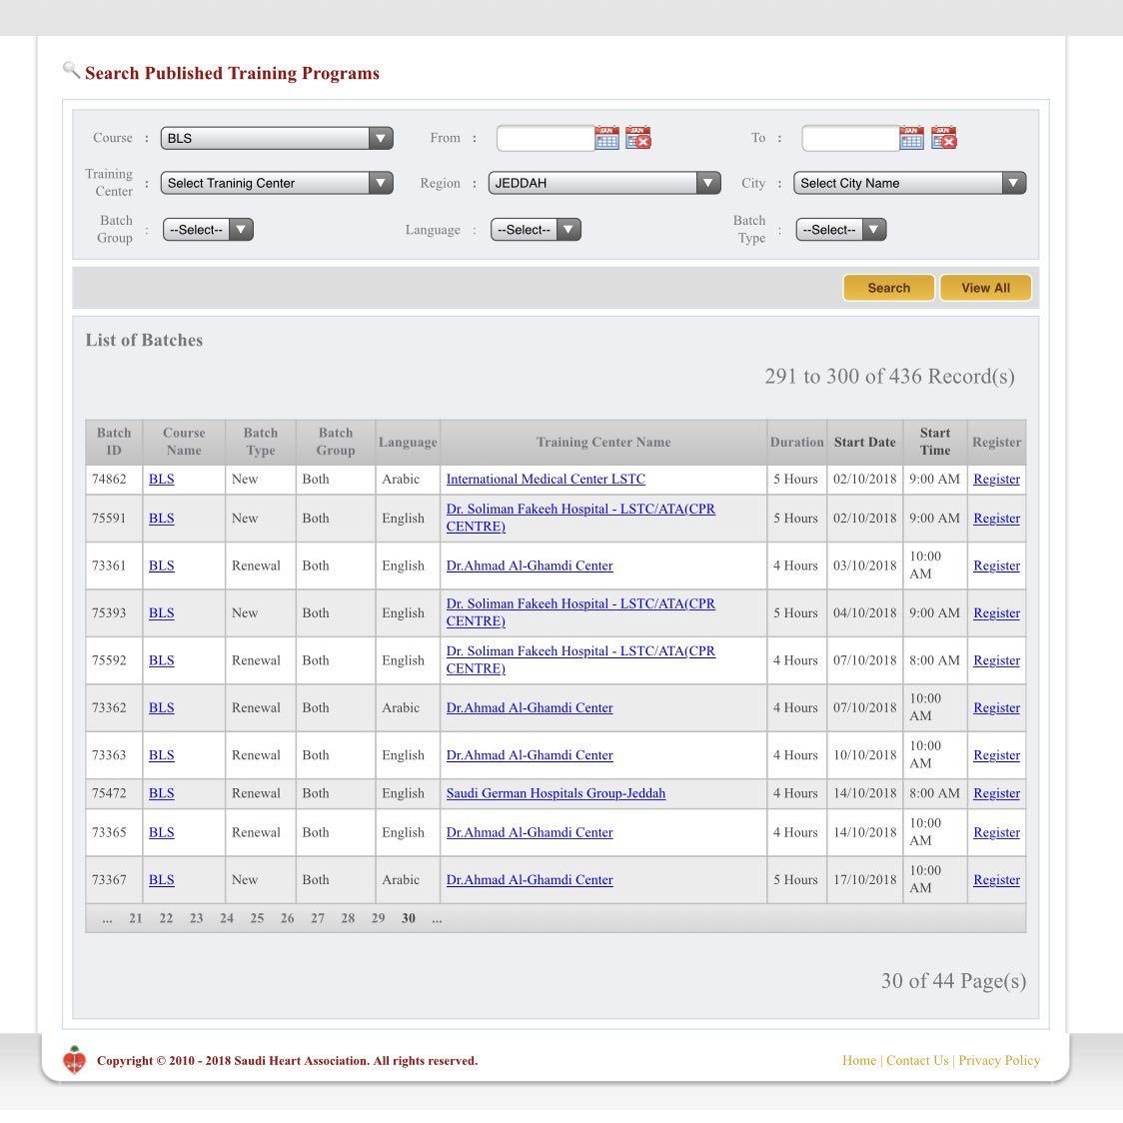Viewport: 1123px width, 1123px height.
Task: Open Dr.Ahmad Al-Ghamdi Center link for batch 73361
Action: 530,565
